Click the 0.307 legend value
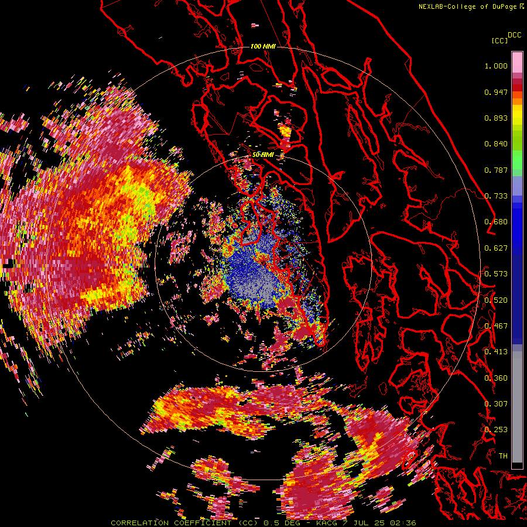This screenshot has height=527, width=527. pyautogui.click(x=496, y=404)
